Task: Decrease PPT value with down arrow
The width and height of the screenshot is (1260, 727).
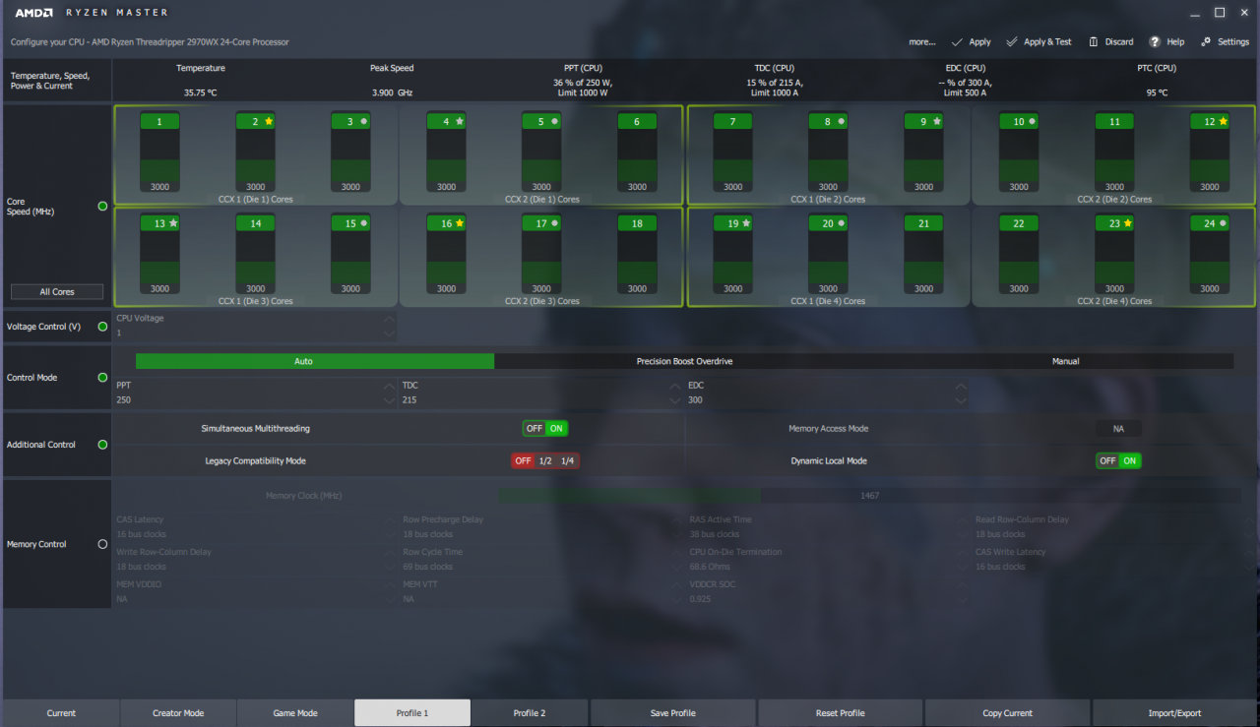Action: [x=390, y=400]
